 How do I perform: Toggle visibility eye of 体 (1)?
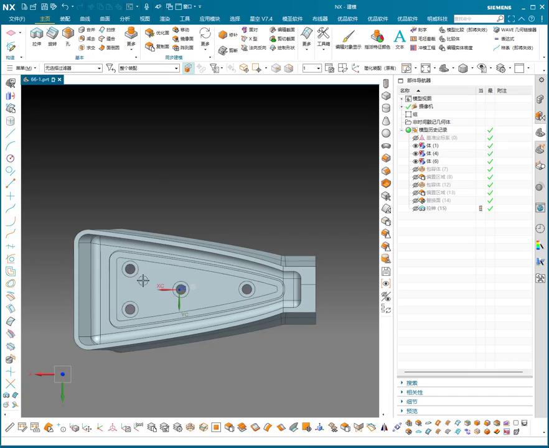pyautogui.click(x=416, y=146)
